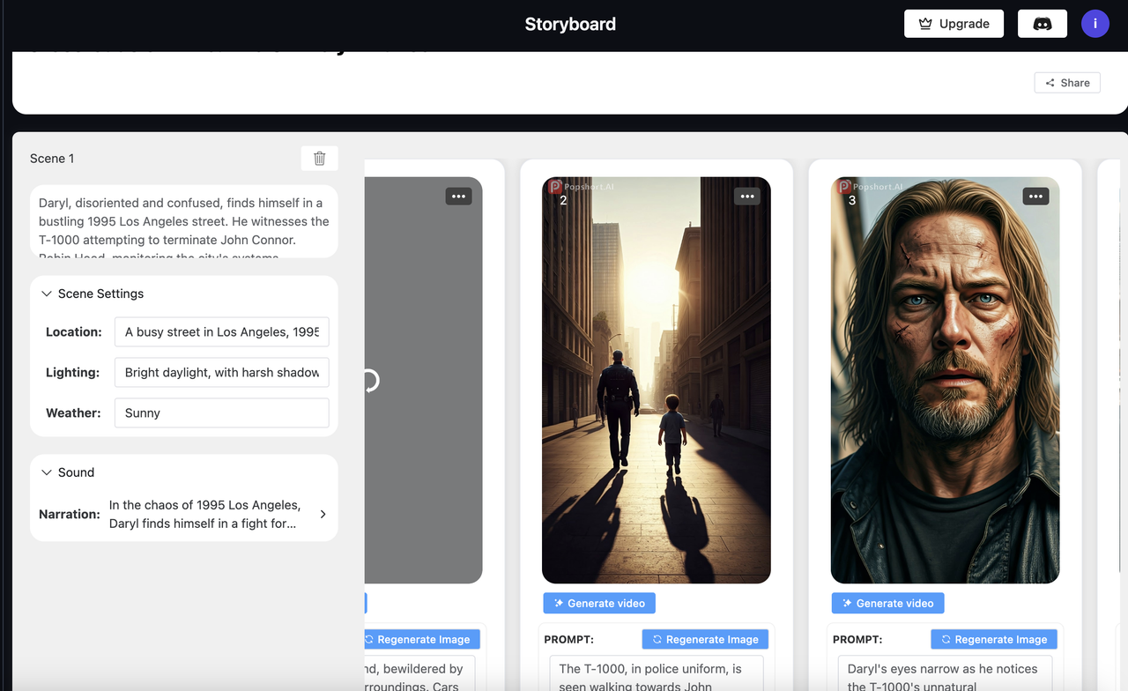Edit the Location input field

click(221, 332)
